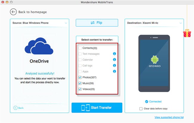Click 'Source: Blue Windows Phone' title
Viewport: 194px width, 123px height.
(30, 23)
